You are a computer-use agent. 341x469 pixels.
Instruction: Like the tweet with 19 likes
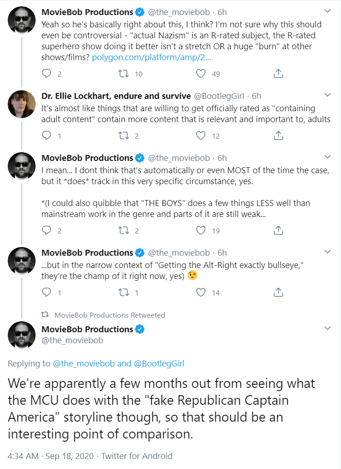(201, 230)
